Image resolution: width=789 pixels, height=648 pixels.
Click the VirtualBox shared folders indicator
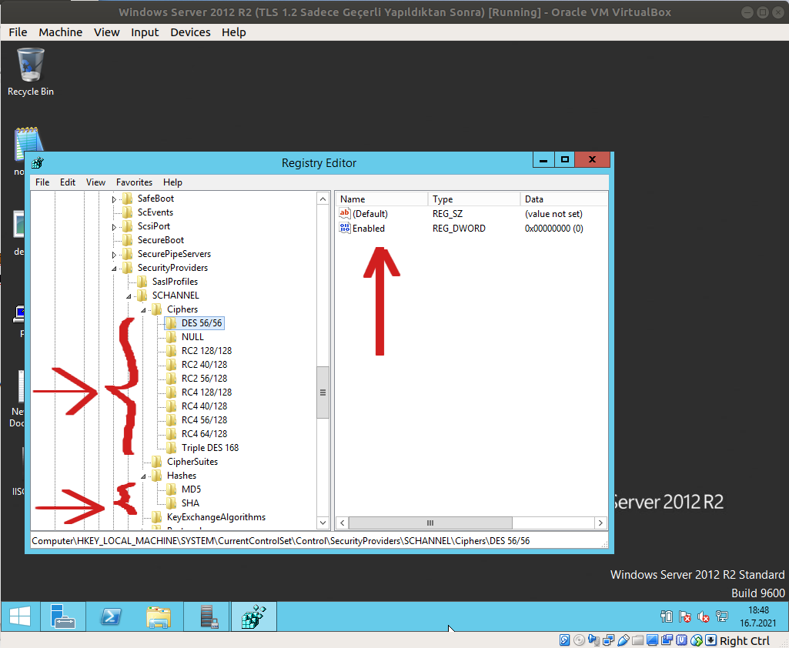click(x=637, y=640)
